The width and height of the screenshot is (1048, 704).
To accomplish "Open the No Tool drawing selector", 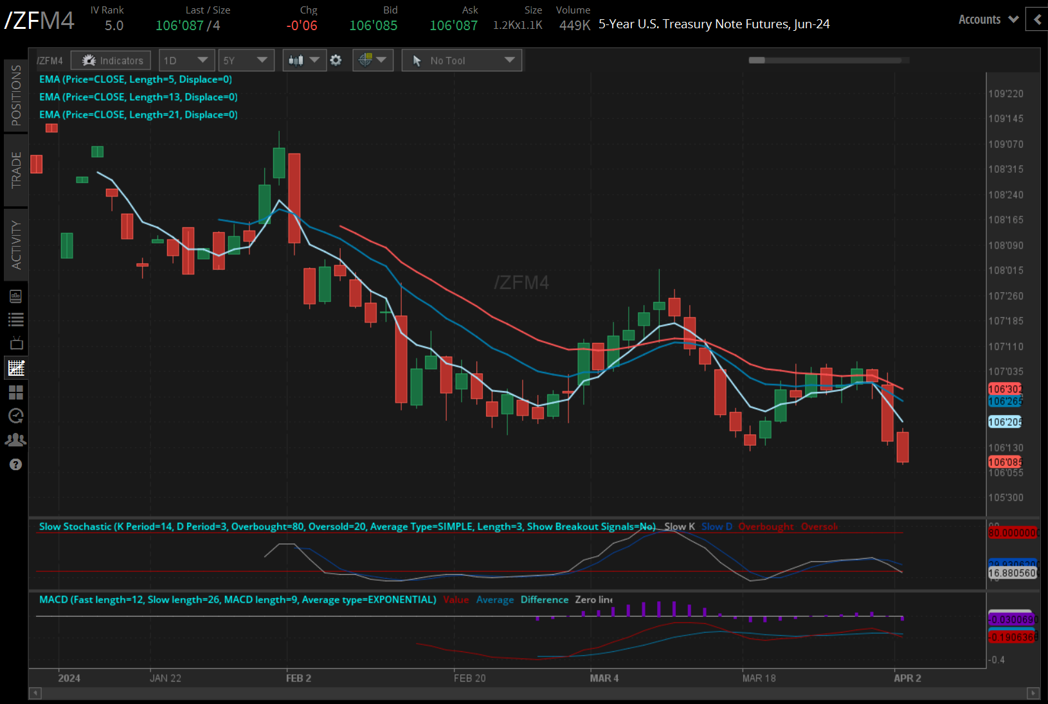I will 462,60.
